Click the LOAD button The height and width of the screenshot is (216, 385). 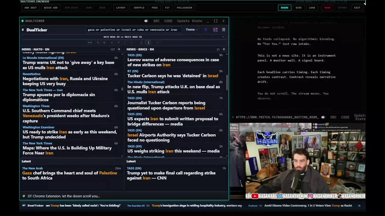312,7
